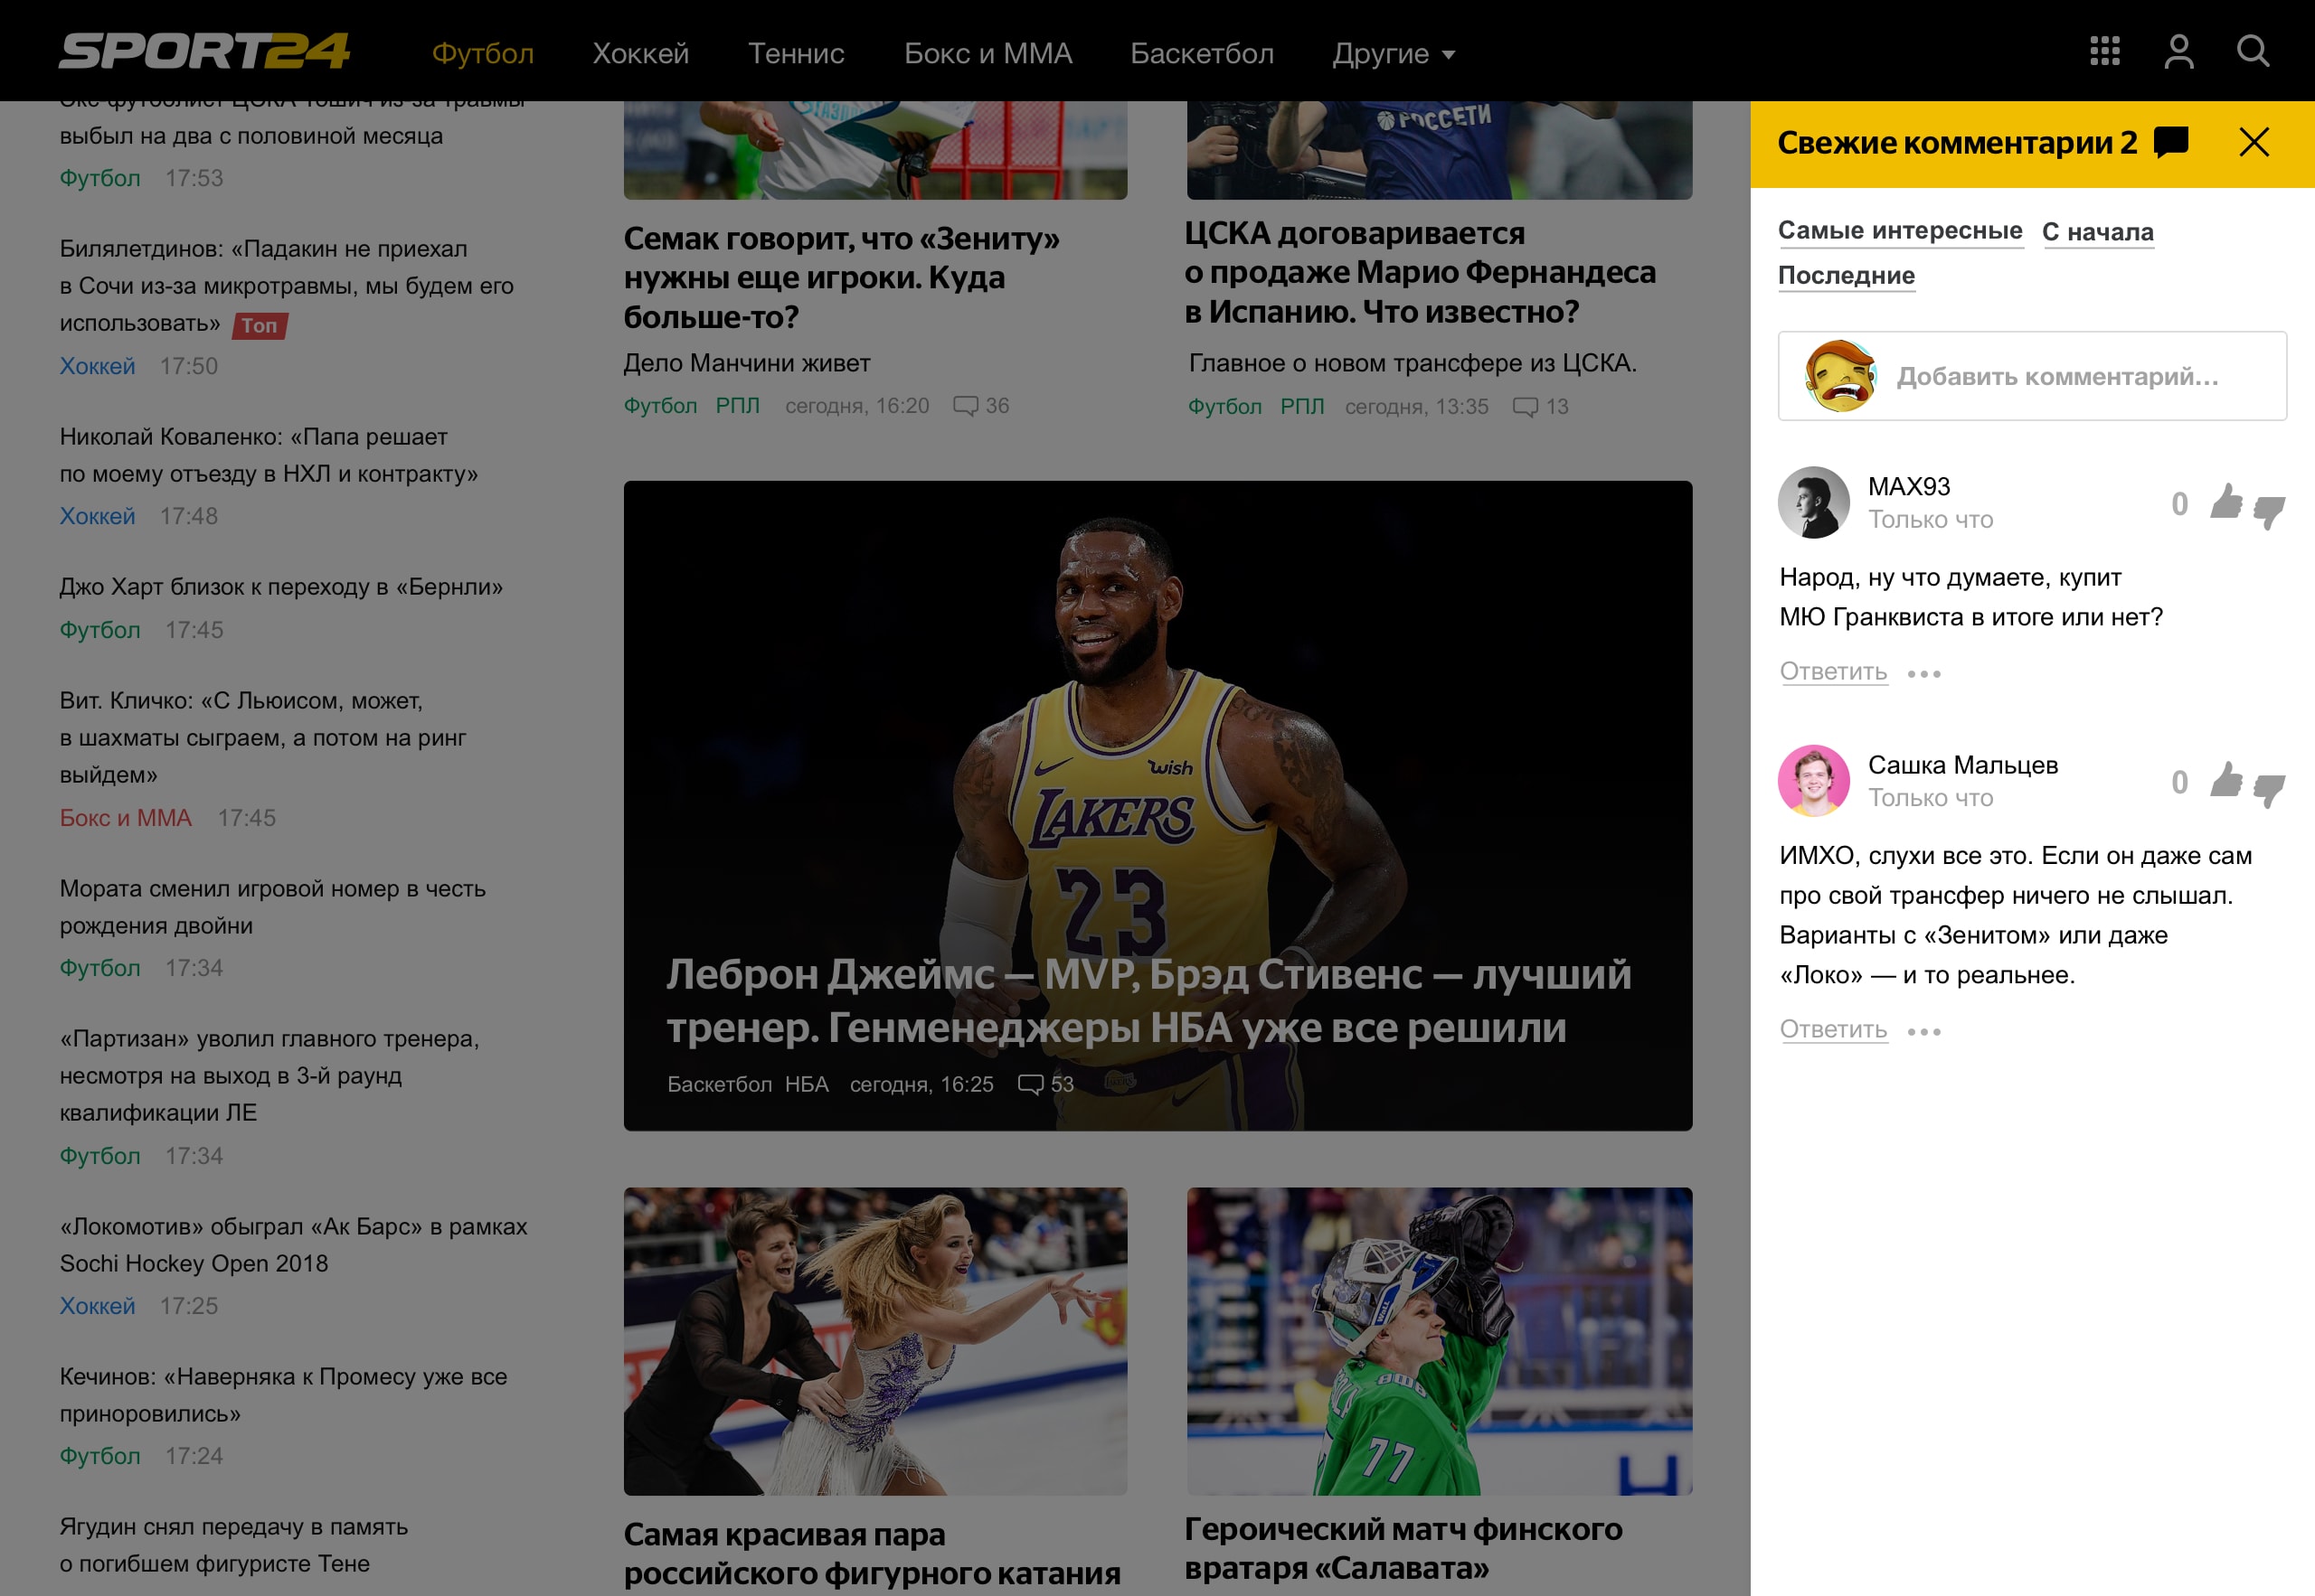Go to Хоккей section in navigation
The height and width of the screenshot is (1596, 2315).
click(640, 54)
